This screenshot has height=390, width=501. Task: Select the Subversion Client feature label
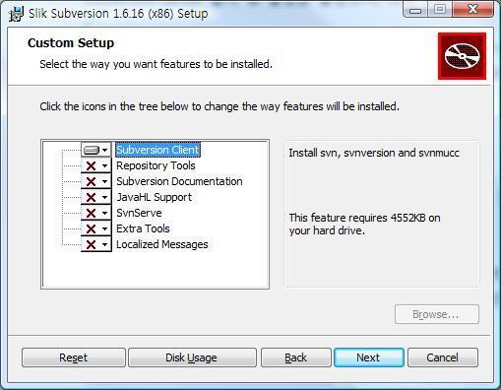coord(157,150)
